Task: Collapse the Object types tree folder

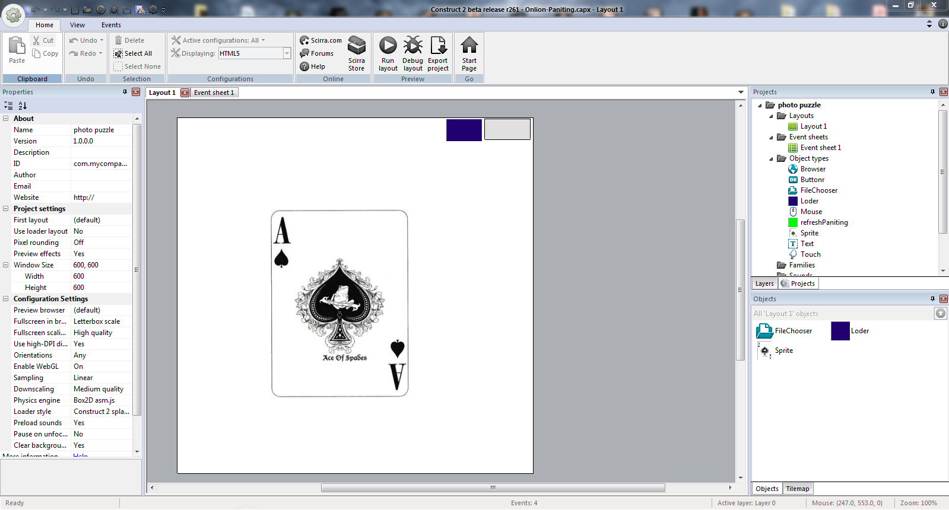Action: point(771,159)
